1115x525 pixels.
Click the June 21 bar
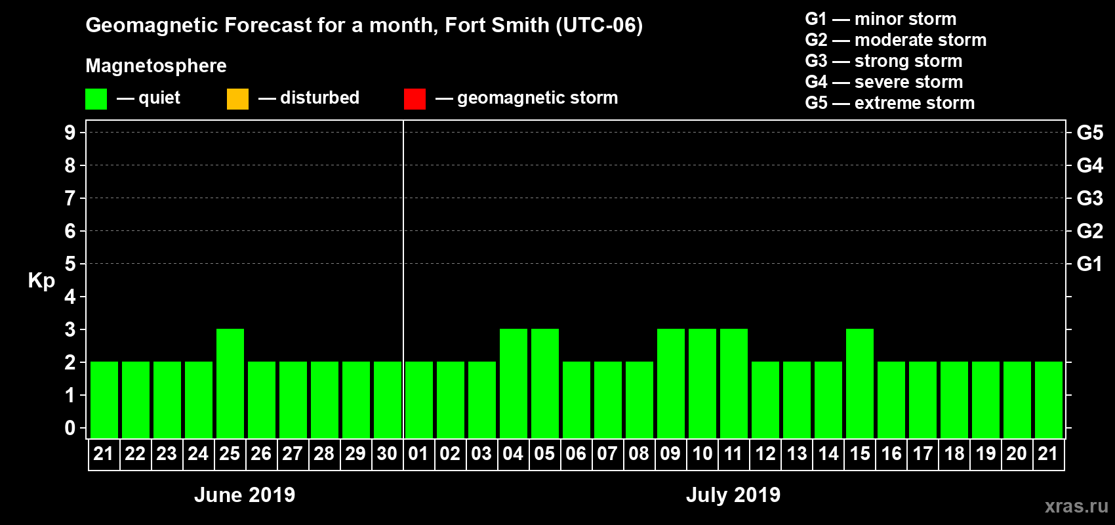[104, 400]
